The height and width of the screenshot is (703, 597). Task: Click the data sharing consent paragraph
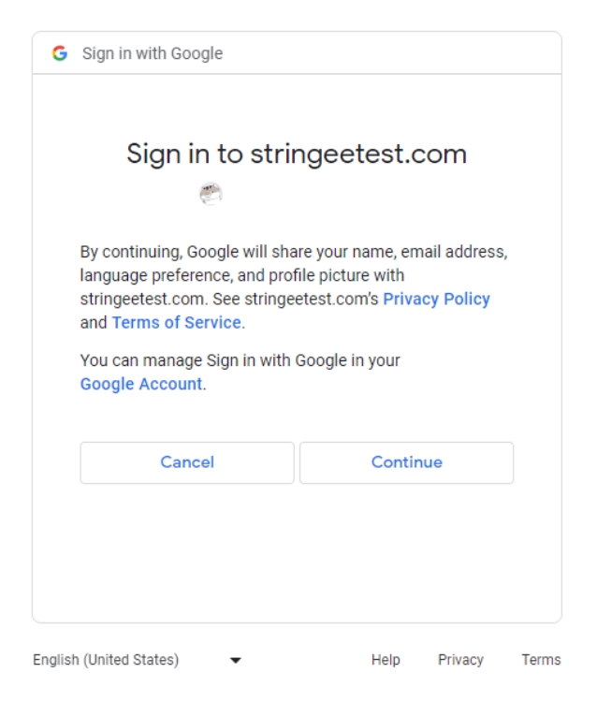(x=281, y=277)
